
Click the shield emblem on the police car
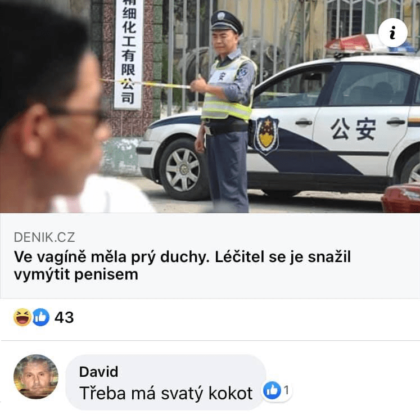click(267, 136)
